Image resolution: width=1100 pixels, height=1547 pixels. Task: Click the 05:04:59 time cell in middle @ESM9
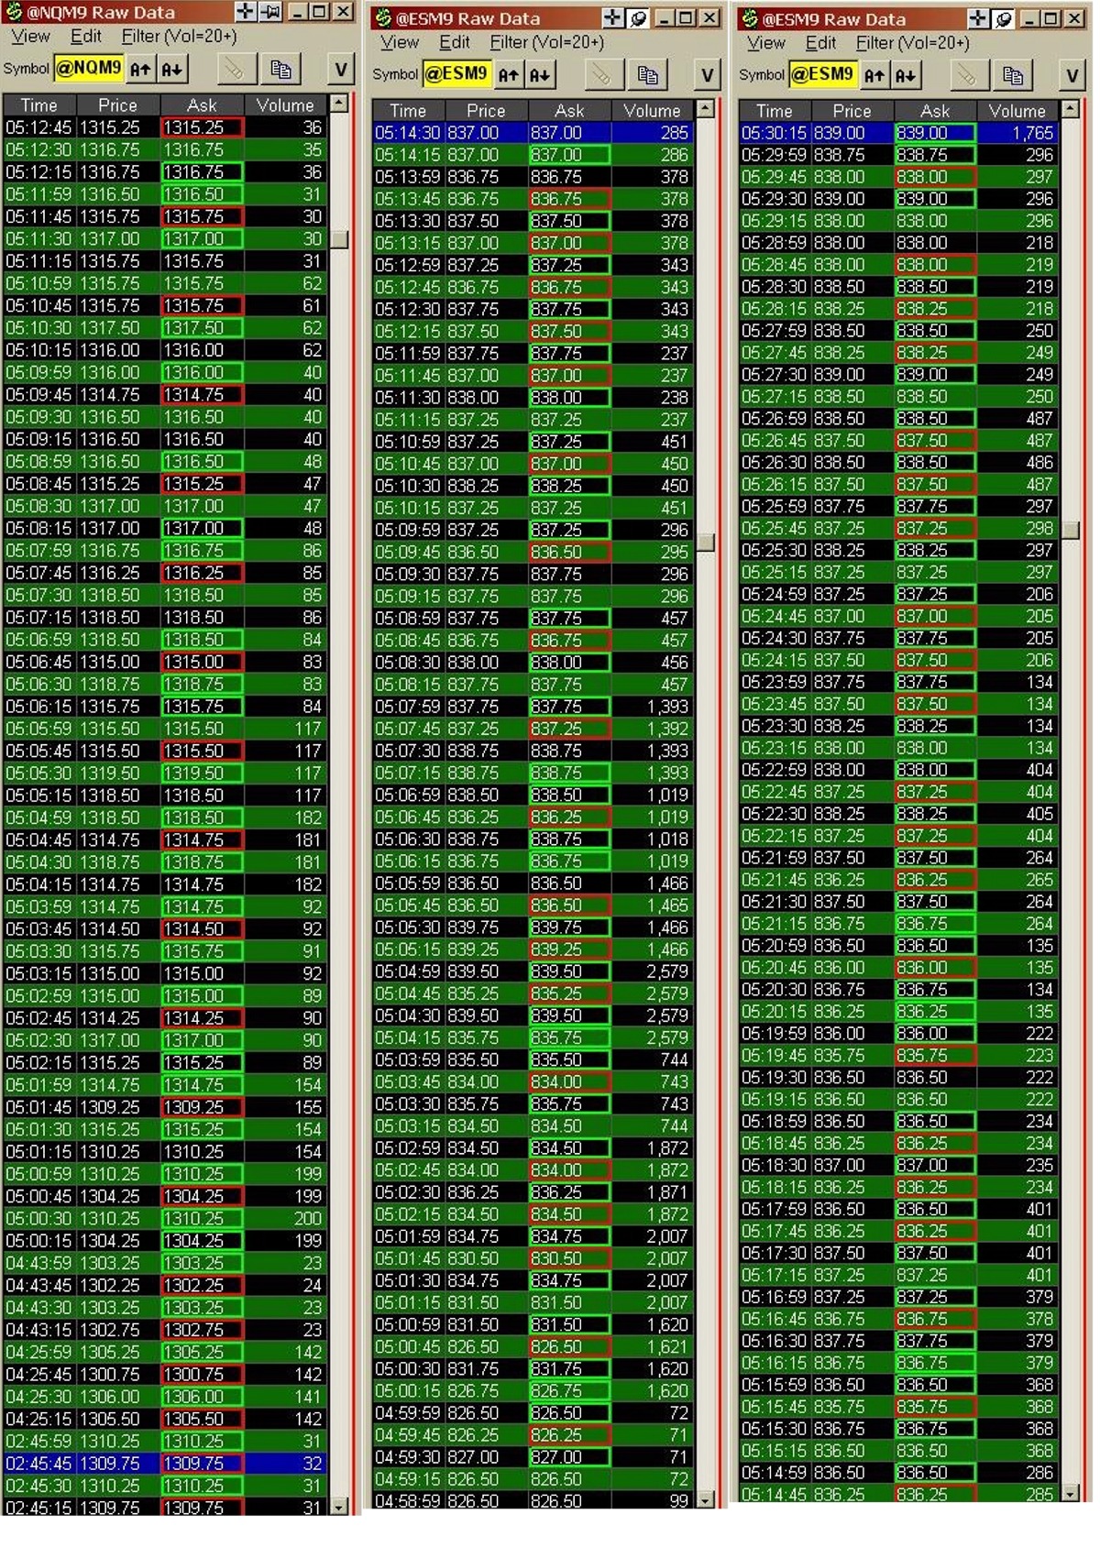point(408,971)
